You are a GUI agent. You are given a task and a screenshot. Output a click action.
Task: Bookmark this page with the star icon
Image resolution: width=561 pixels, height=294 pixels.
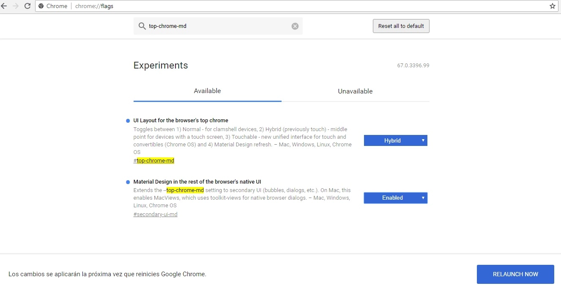(x=552, y=6)
